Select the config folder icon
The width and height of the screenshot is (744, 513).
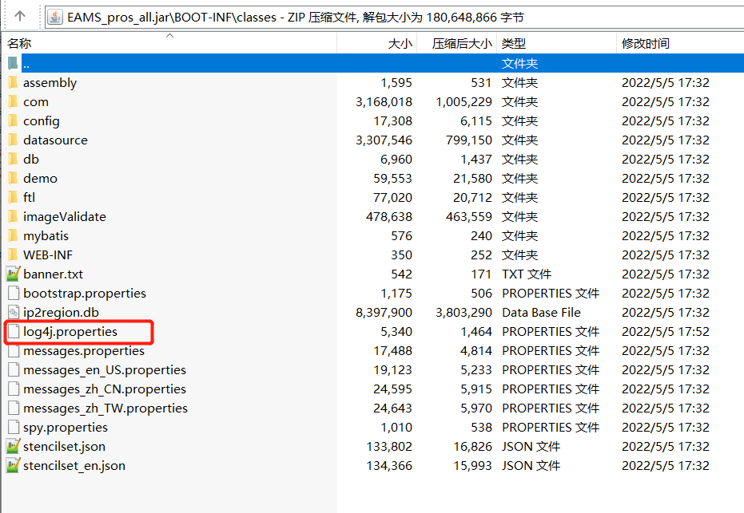[13, 120]
